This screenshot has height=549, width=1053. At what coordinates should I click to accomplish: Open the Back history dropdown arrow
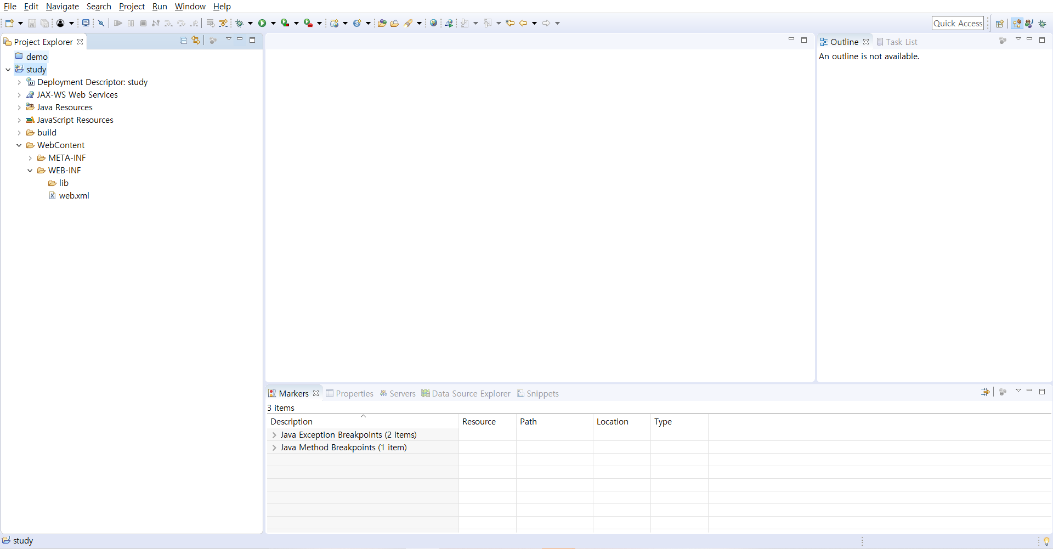534,23
